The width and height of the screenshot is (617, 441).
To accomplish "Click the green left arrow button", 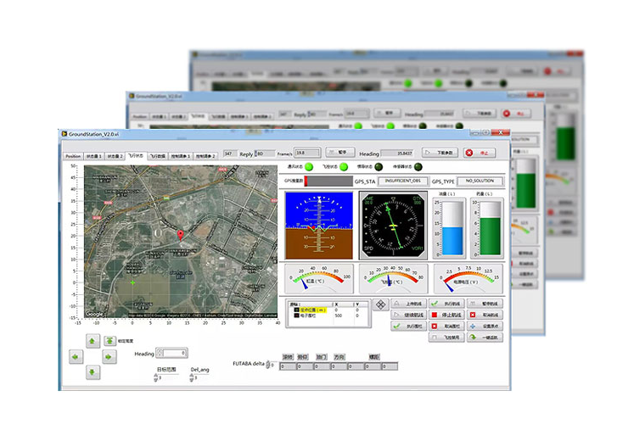I will click(x=76, y=355).
